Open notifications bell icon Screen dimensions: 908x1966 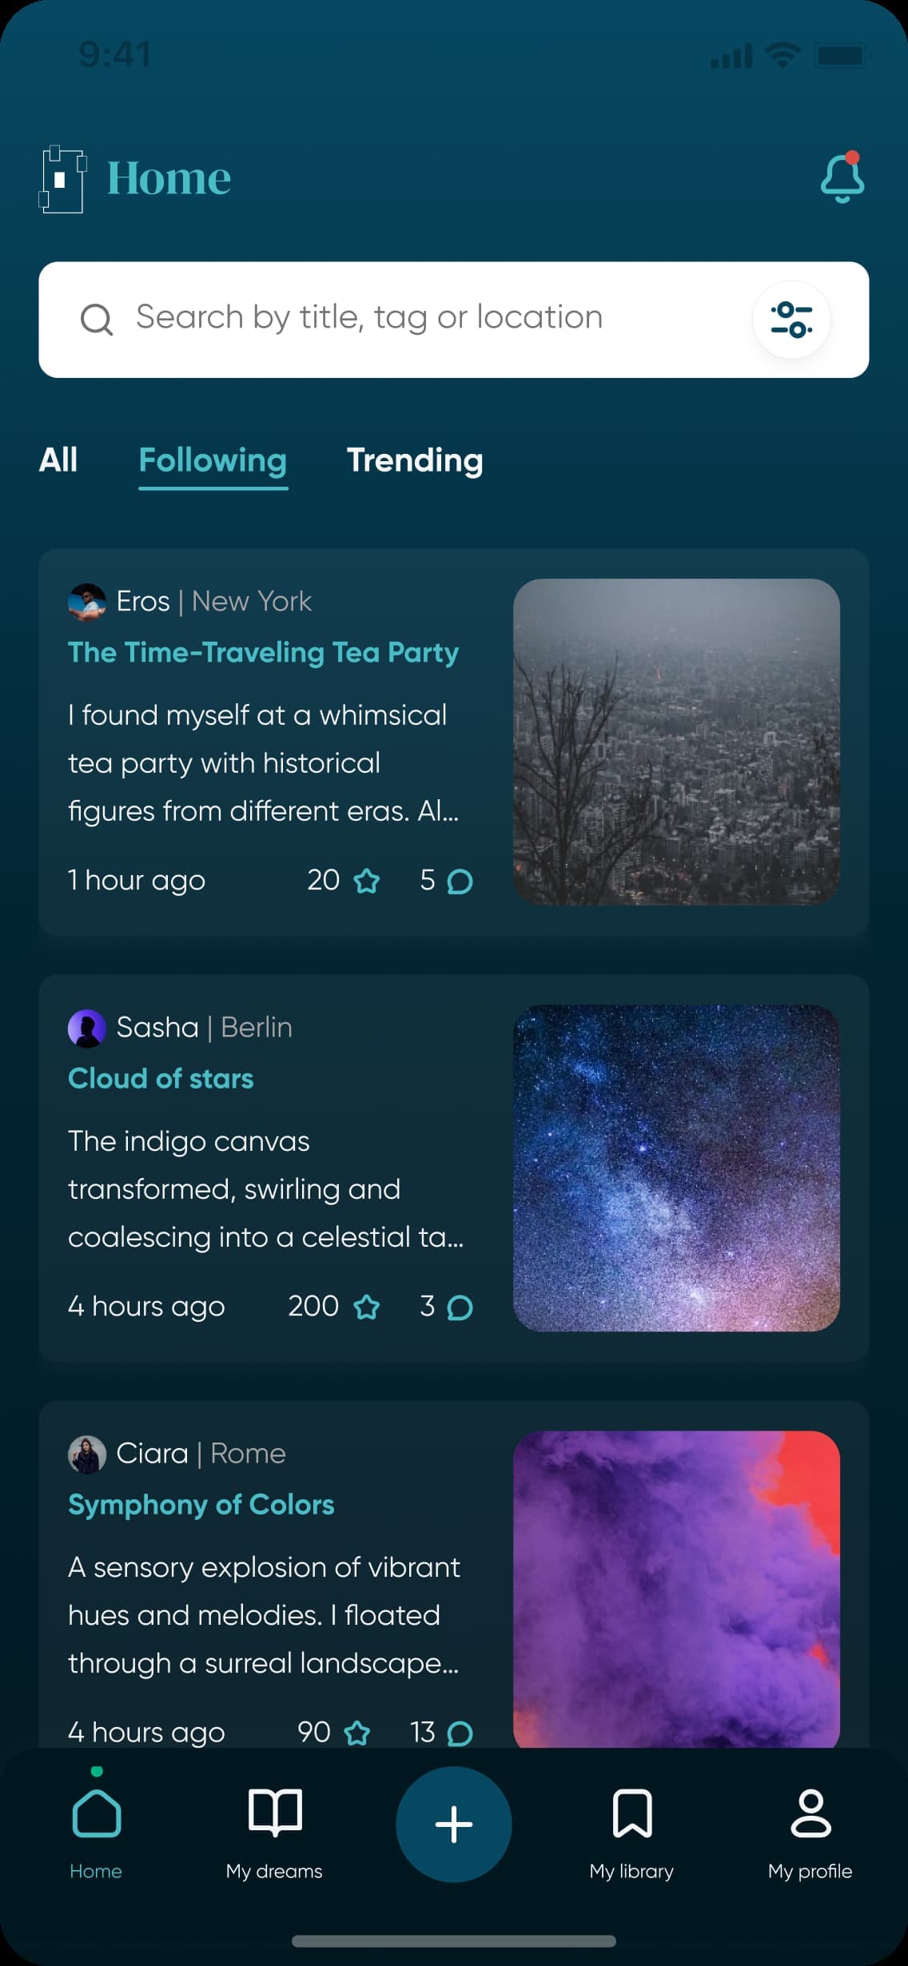pos(842,177)
